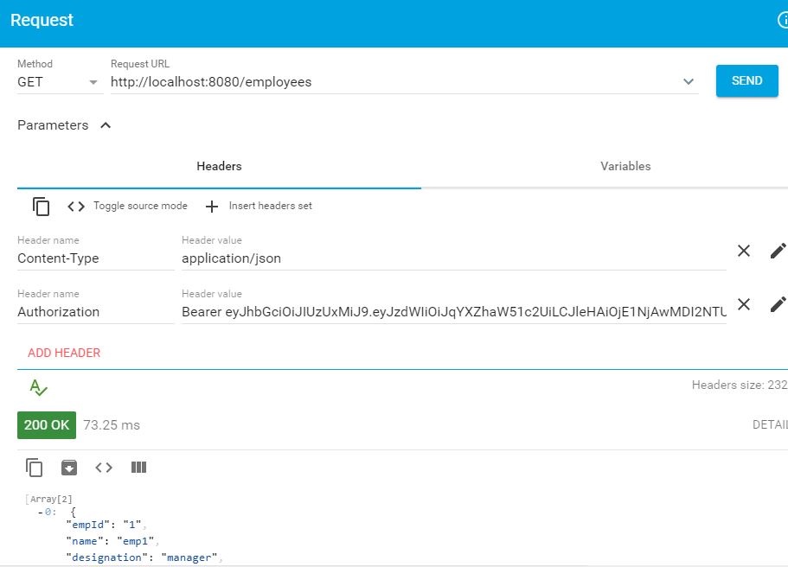Click Toggle source mode
This screenshot has height=567, width=788.
click(x=127, y=206)
